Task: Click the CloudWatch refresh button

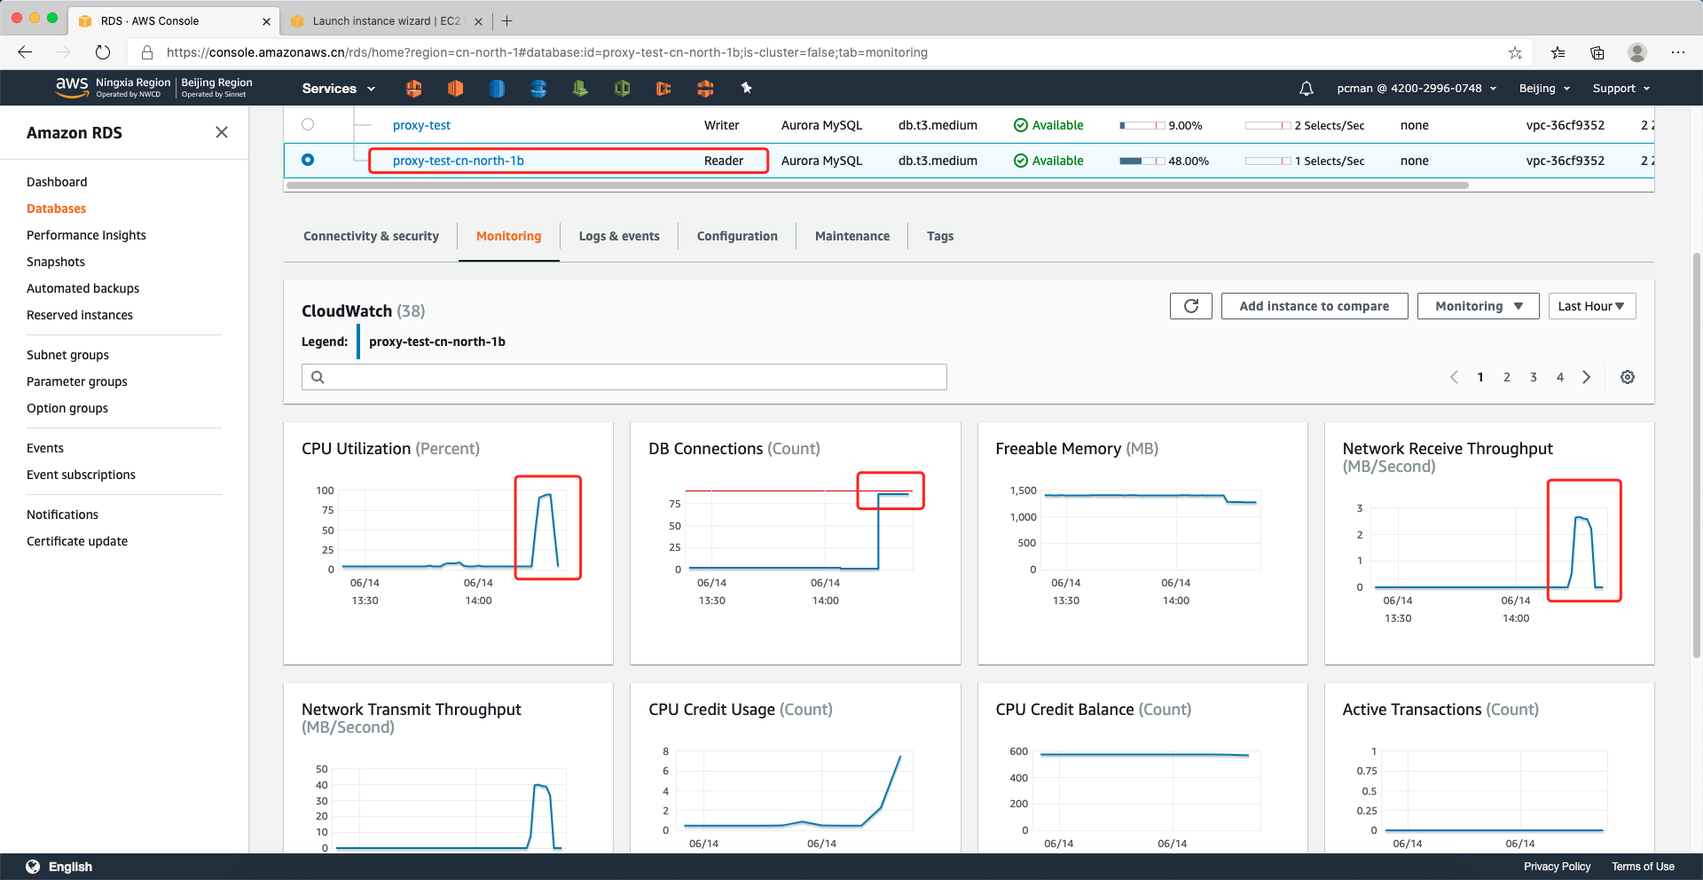Action: (x=1190, y=306)
